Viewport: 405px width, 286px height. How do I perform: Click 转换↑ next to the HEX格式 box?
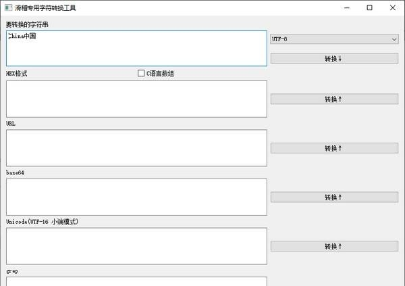[334, 99]
